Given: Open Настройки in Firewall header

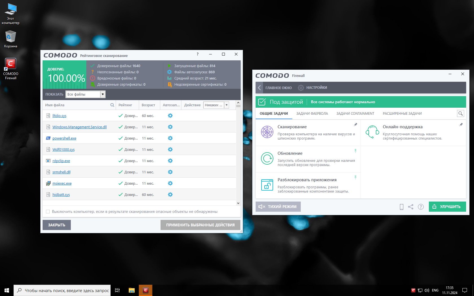Looking at the screenshot, I should click(312, 88).
